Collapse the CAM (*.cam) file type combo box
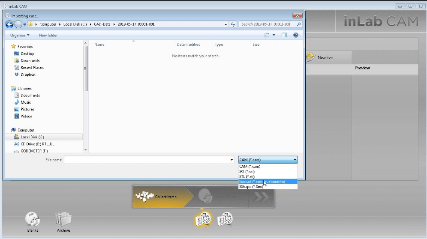The height and width of the screenshot is (239, 427). coord(268,160)
